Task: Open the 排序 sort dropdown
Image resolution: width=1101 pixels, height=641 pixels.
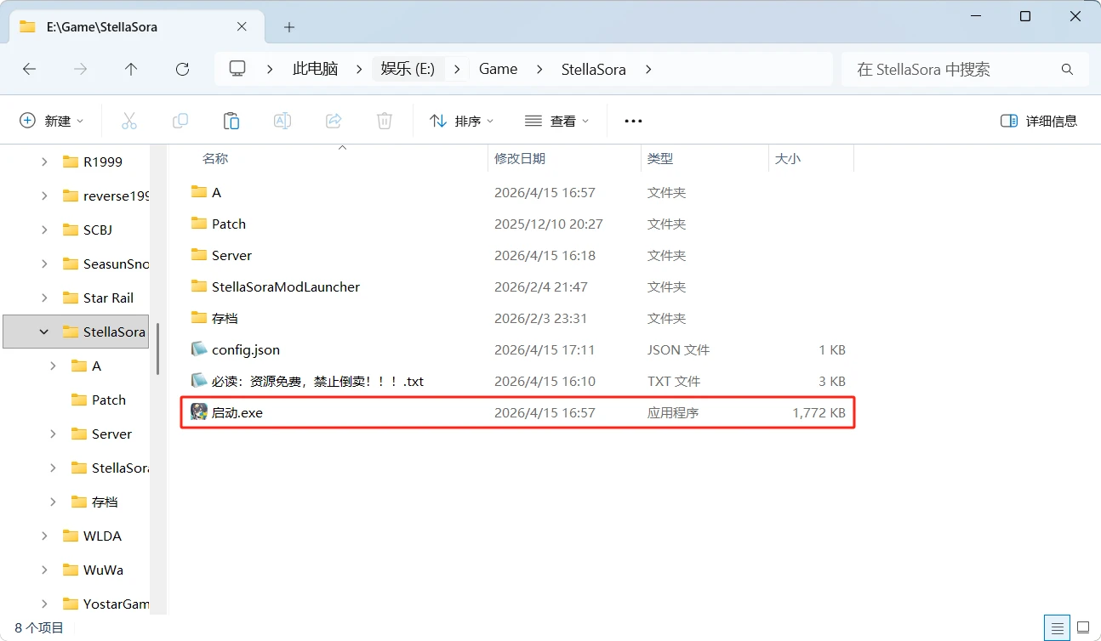Action: (461, 120)
